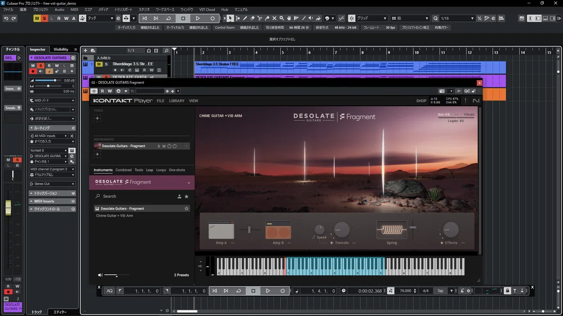The image size is (563, 316).
Task: Select the Erase tool
Action: click(x=252, y=18)
